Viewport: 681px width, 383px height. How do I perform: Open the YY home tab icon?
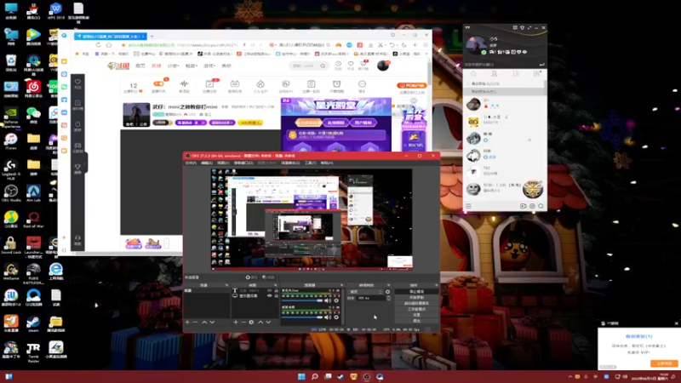click(473, 74)
